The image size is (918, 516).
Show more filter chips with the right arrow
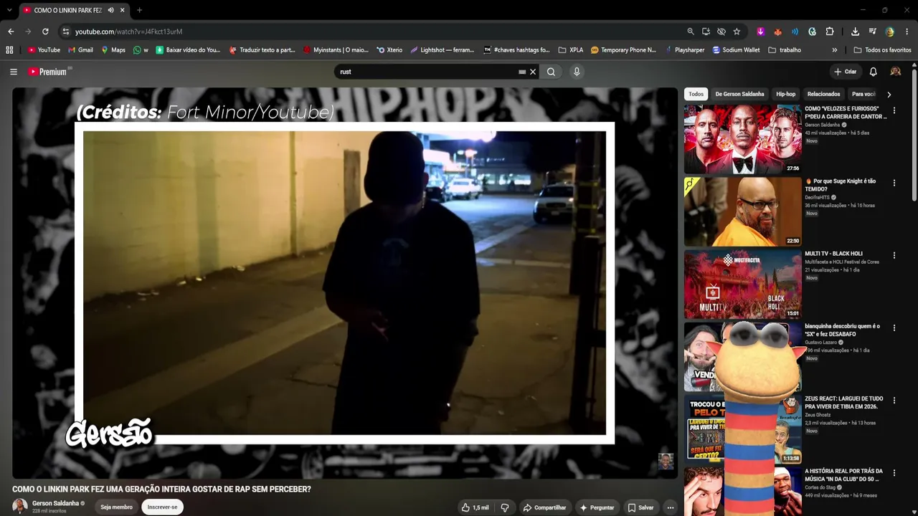(x=889, y=94)
